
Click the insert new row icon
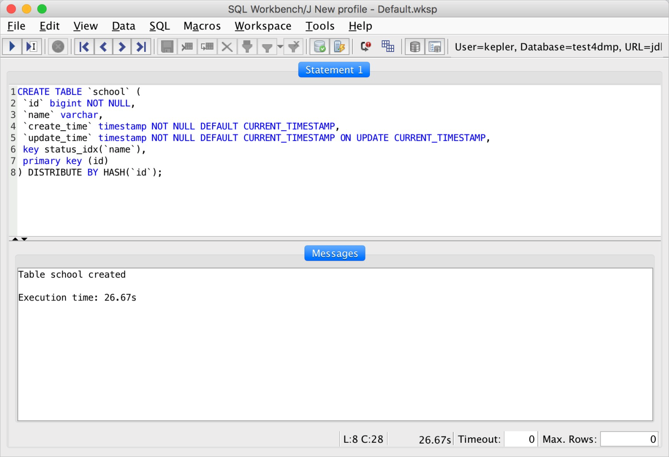[x=187, y=47]
